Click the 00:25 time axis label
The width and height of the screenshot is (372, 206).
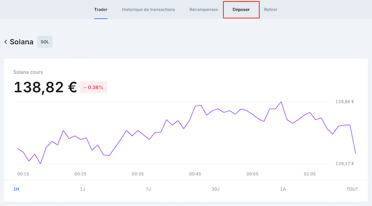point(80,174)
